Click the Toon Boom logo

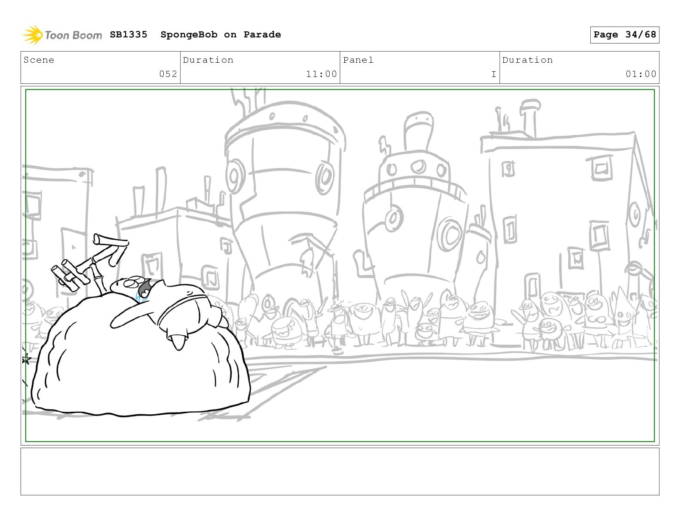click(62, 35)
